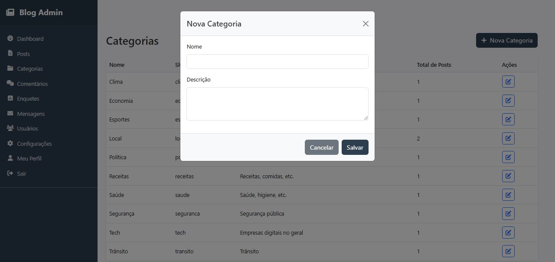Image resolution: width=555 pixels, height=262 pixels.
Task: Click the edit icon for Clima row
Action: 508,82
